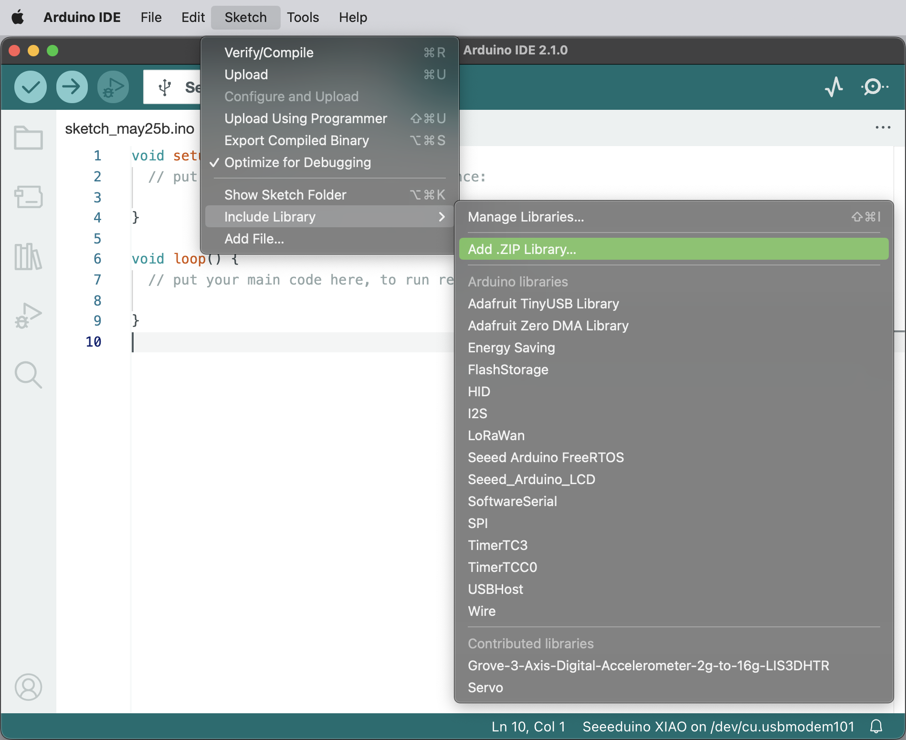Screen dimensions: 906x740
Task: Click the 'void loop() {' code line
Action: pos(185,259)
